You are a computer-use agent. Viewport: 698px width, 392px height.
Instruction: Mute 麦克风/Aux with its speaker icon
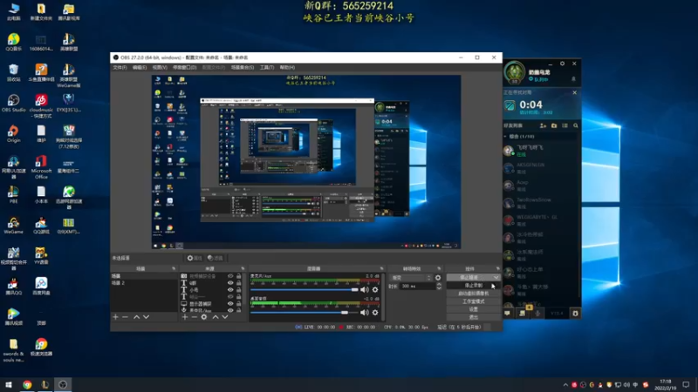coord(365,290)
